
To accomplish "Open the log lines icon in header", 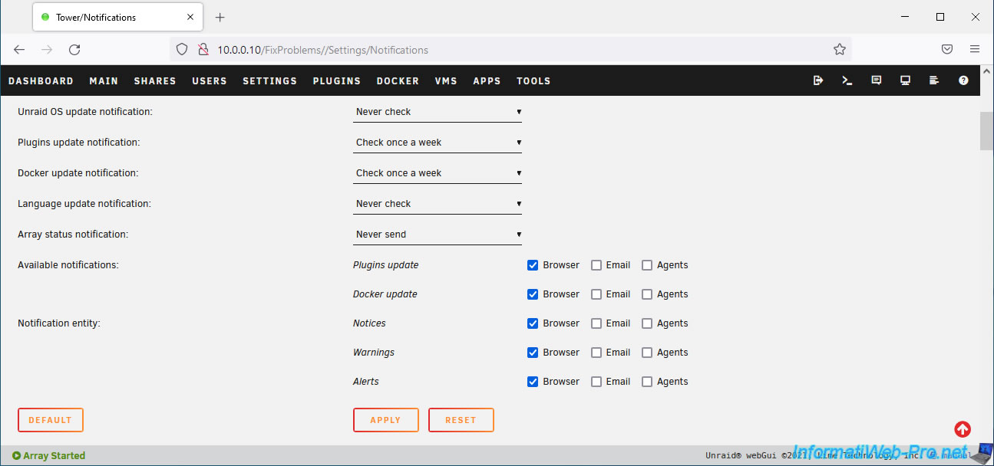I will [x=934, y=80].
